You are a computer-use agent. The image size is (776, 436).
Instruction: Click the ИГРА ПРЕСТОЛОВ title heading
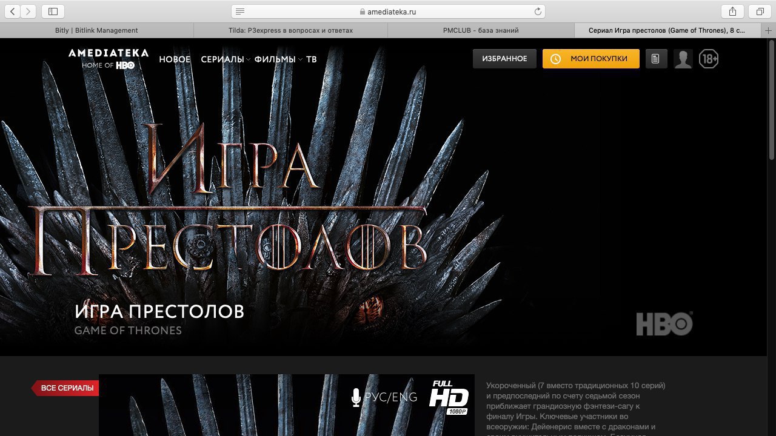tap(159, 311)
